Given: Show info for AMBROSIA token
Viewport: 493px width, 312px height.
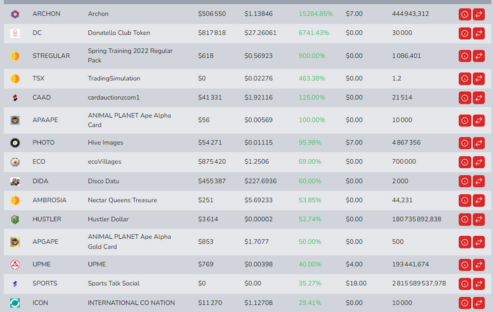Looking at the screenshot, I should tap(465, 200).
